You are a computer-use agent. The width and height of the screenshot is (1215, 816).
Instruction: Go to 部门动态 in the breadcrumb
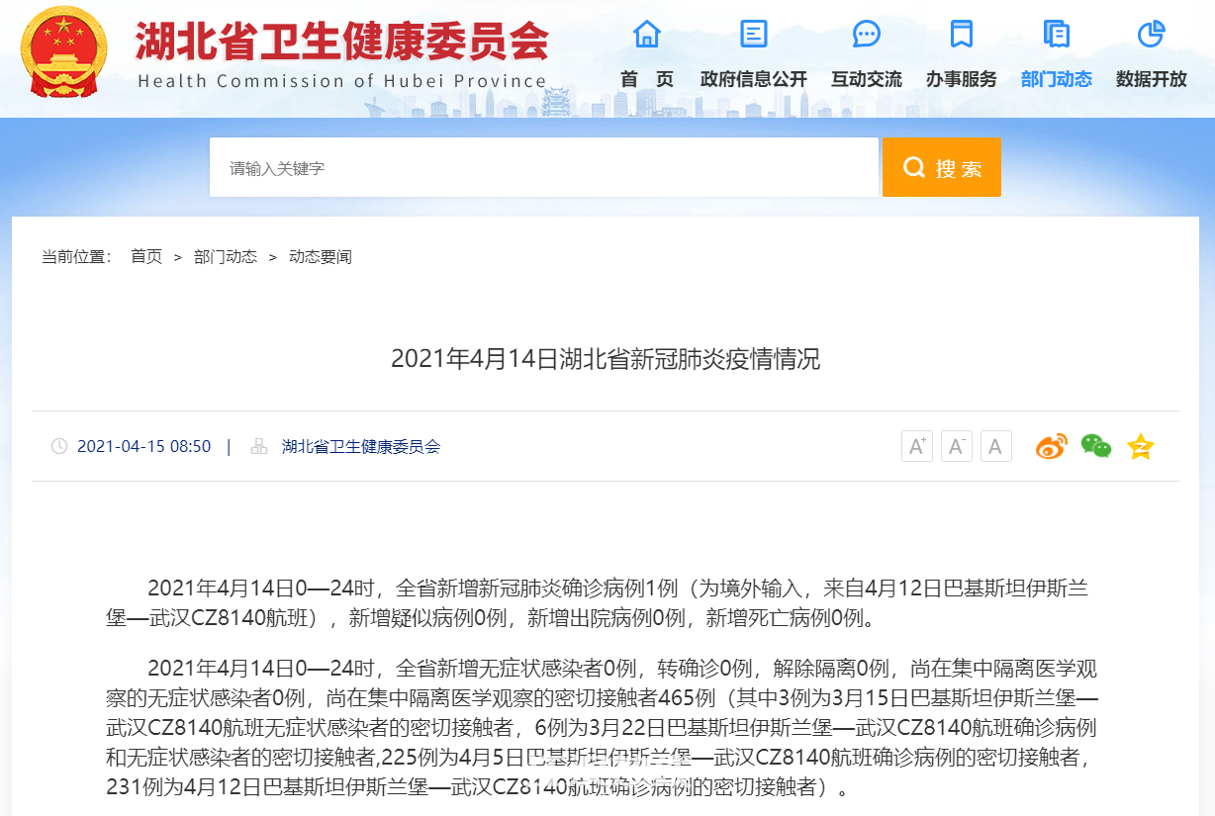tap(226, 257)
